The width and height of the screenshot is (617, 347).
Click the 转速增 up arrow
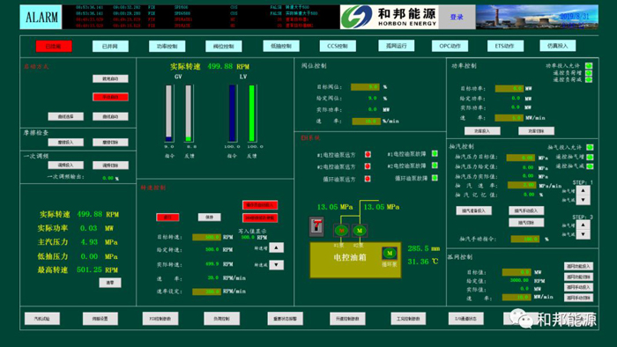click(276, 247)
